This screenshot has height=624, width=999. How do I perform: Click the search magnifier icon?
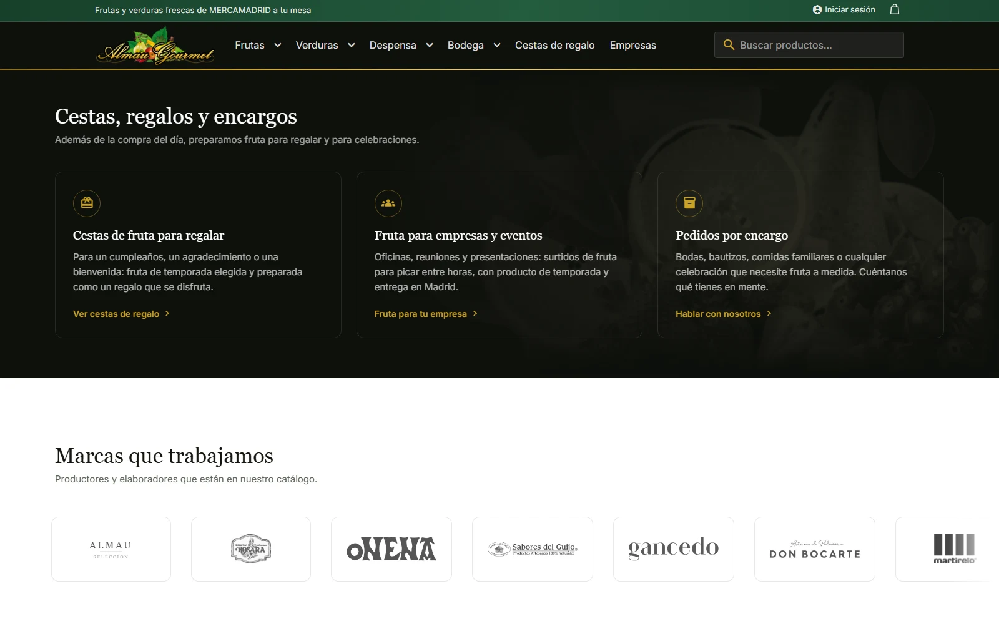pos(729,45)
